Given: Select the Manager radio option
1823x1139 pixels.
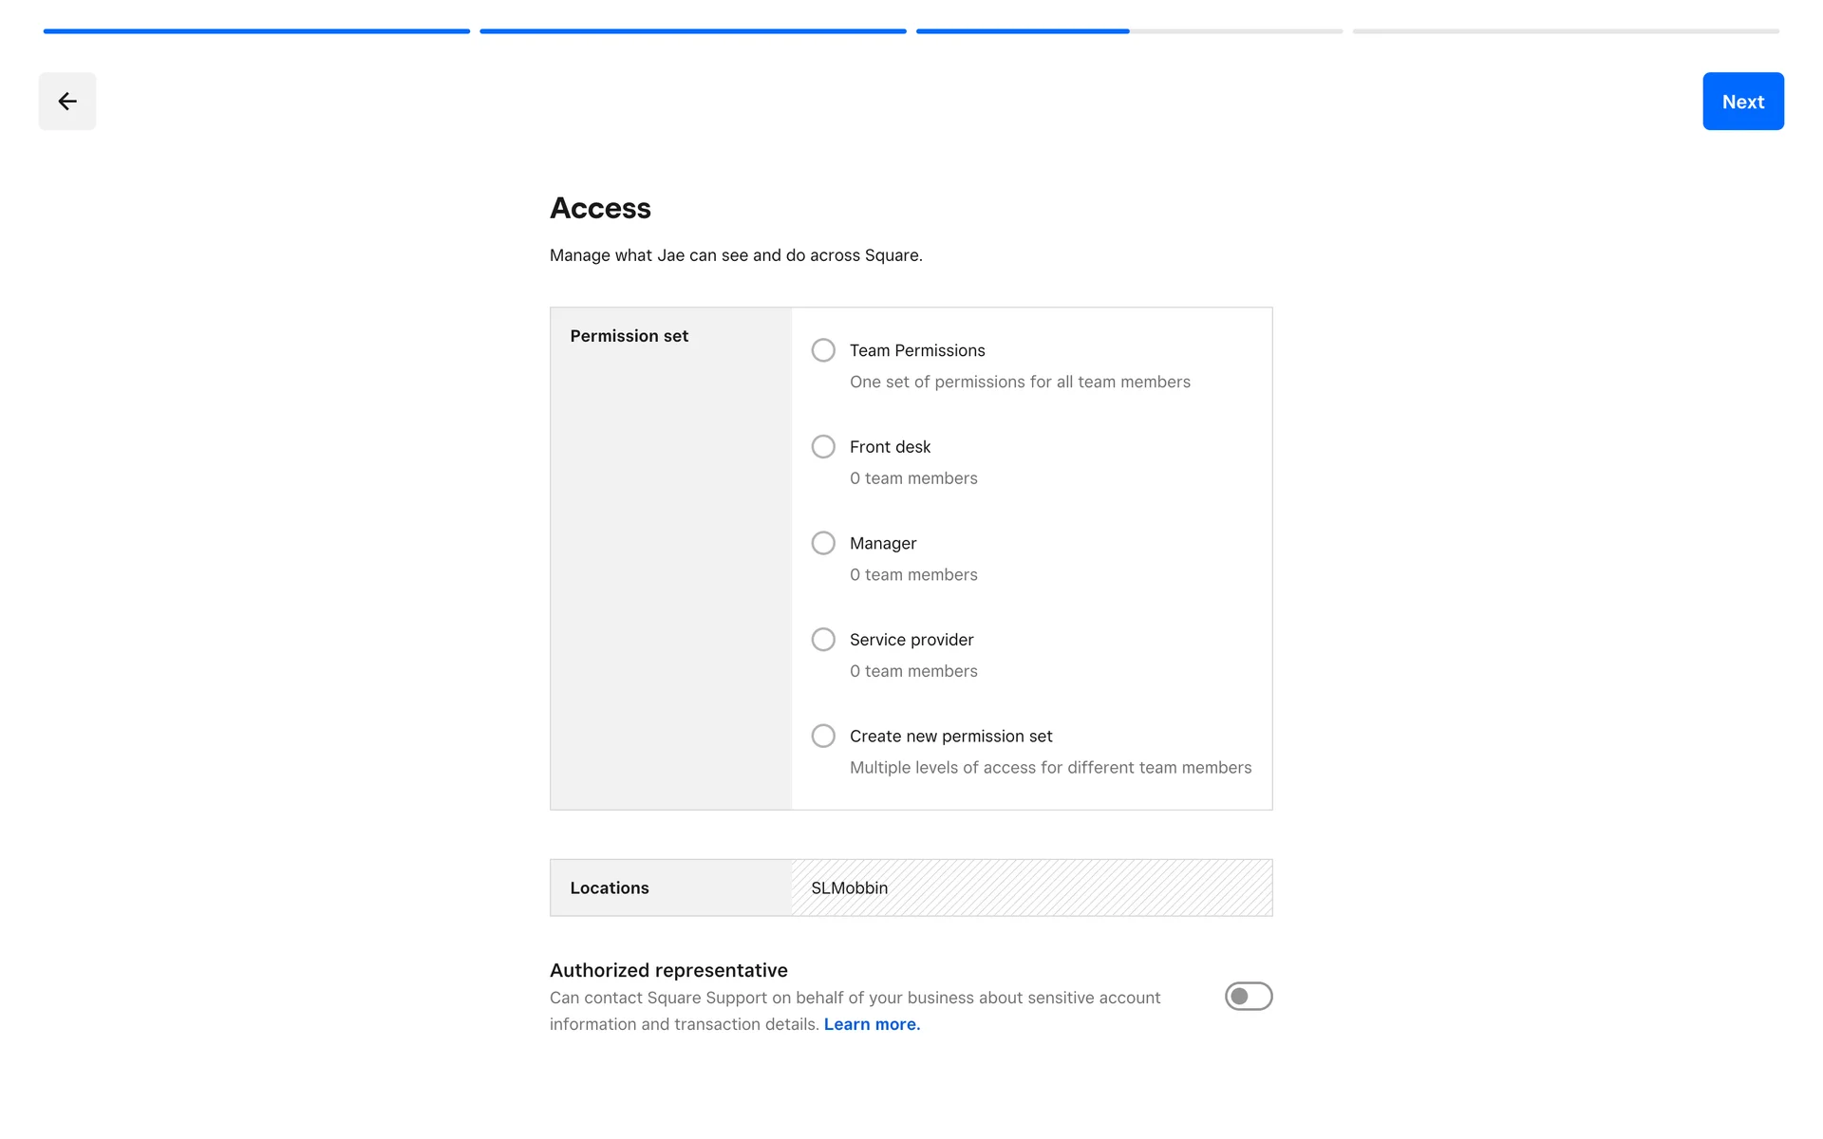Looking at the screenshot, I should pos(823,543).
